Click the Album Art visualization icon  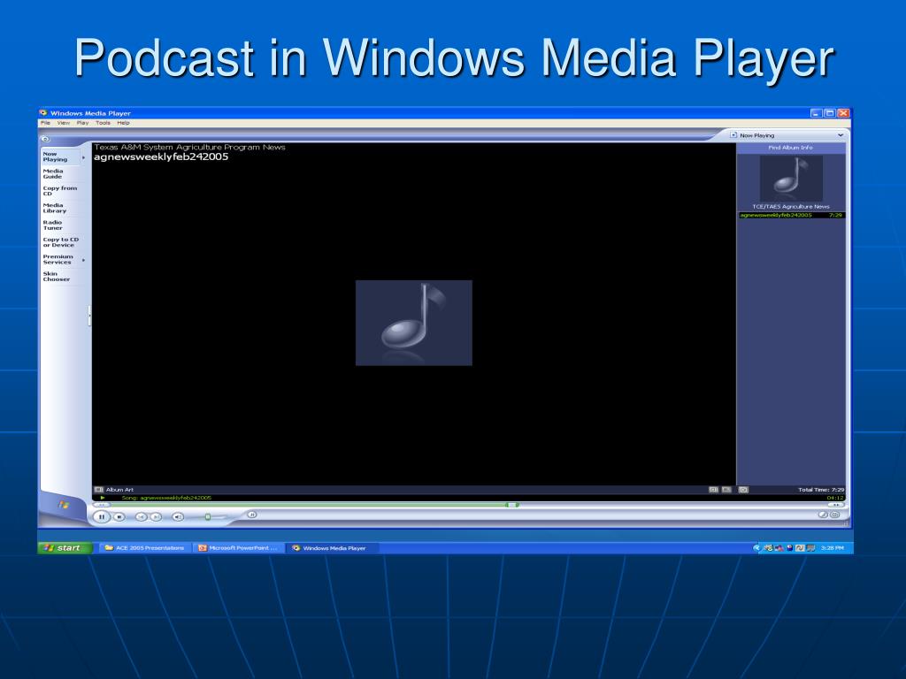tap(99, 490)
